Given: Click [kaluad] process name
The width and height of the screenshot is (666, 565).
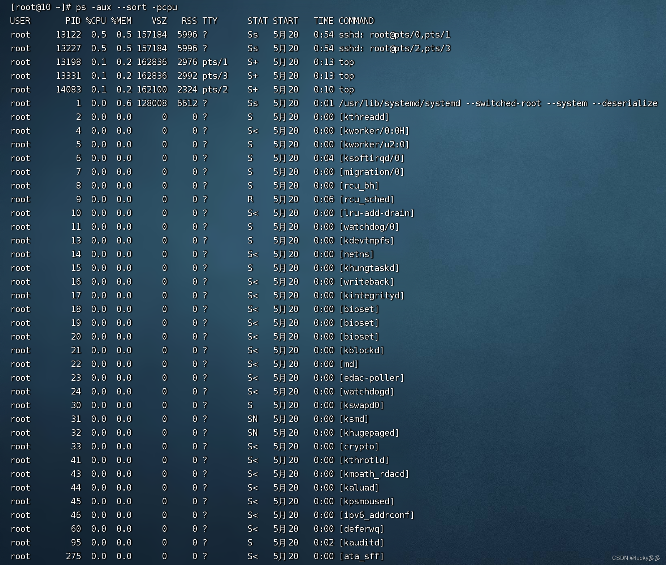Looking at the screenshot, I should pyautogui.click(x=359, y=488).
